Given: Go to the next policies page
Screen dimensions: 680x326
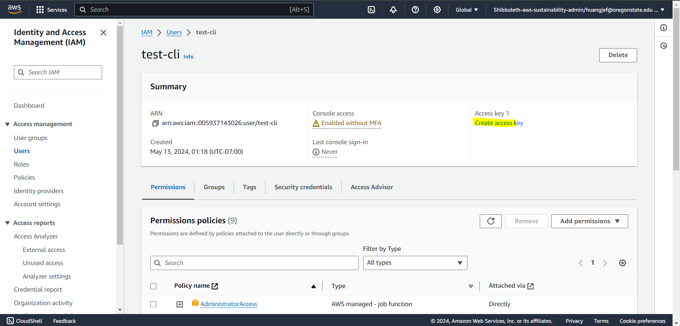Looking at the screenshot, I should click(605, 263).
